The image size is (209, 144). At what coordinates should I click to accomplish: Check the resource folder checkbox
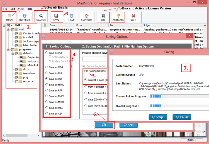click(17, 82)
